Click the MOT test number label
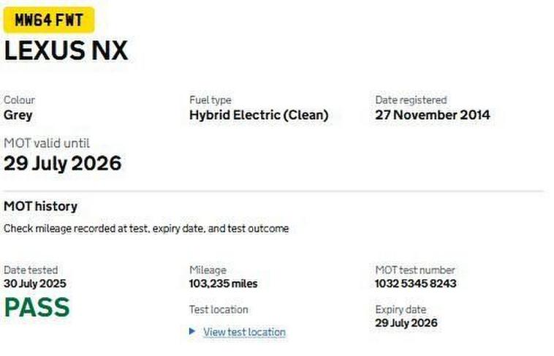The height and width of the screenshot is (356, 554). coord(415,270)
